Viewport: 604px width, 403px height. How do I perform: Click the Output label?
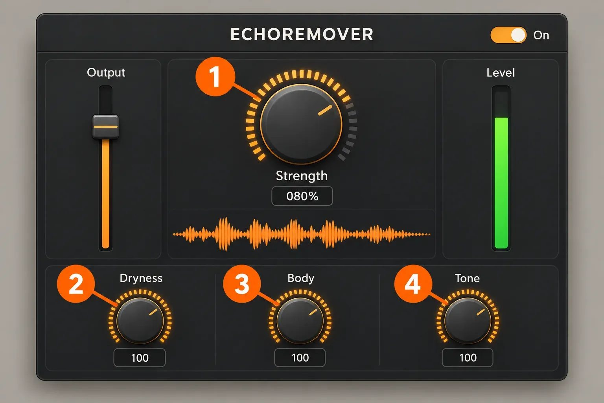(106, 72)
